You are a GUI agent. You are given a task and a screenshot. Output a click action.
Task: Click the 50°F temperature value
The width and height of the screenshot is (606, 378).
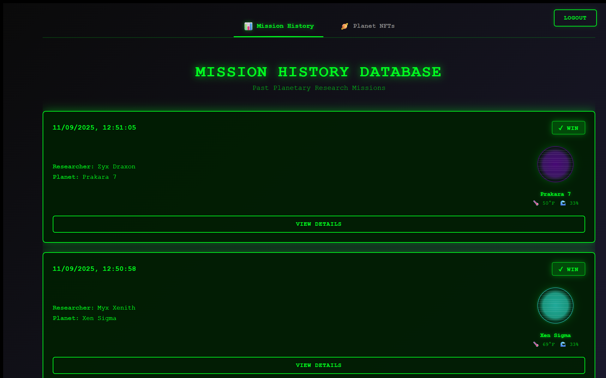(x=549, y=203)
